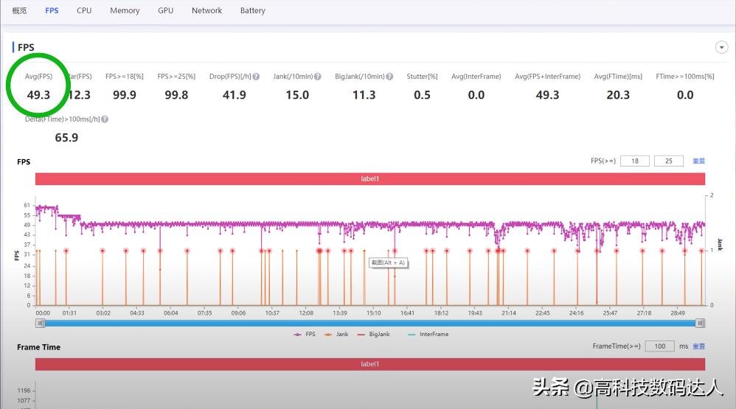Open the 概览 overview tab

pyautogui.click(x=19, y=10)
